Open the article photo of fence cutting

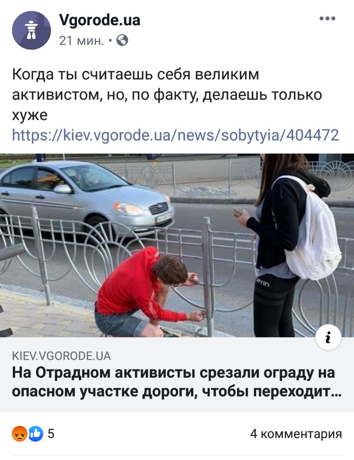click(177, 245)
